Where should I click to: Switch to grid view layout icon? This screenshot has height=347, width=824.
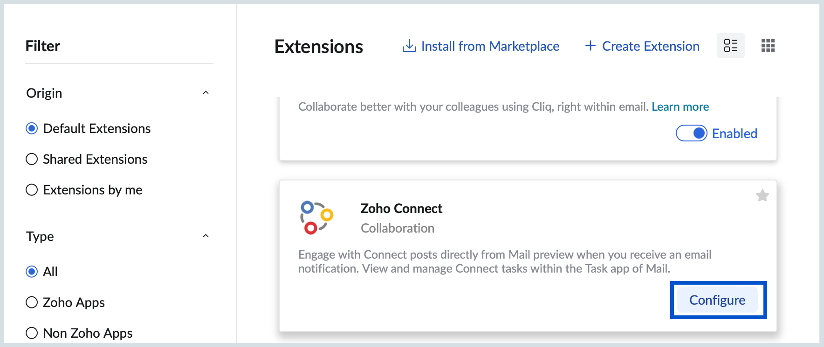tap(768, 46)
